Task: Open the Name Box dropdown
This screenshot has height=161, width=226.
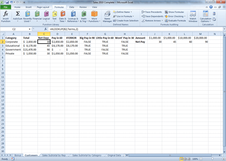Action: coord(30,29)
